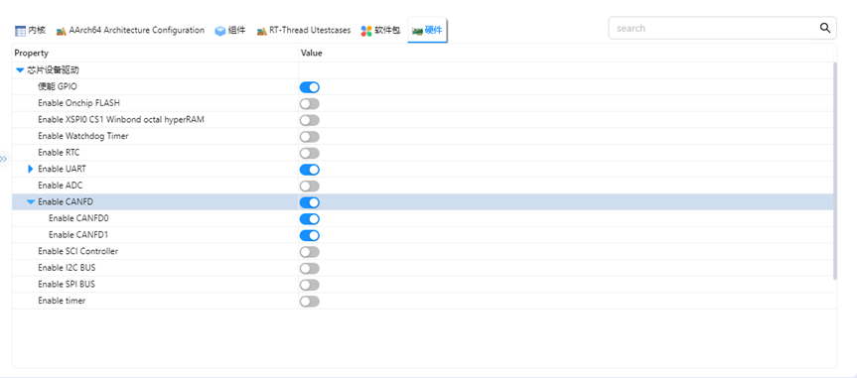Click the Property column header
This screenshot has height=378, width=857.
(31, 53)
